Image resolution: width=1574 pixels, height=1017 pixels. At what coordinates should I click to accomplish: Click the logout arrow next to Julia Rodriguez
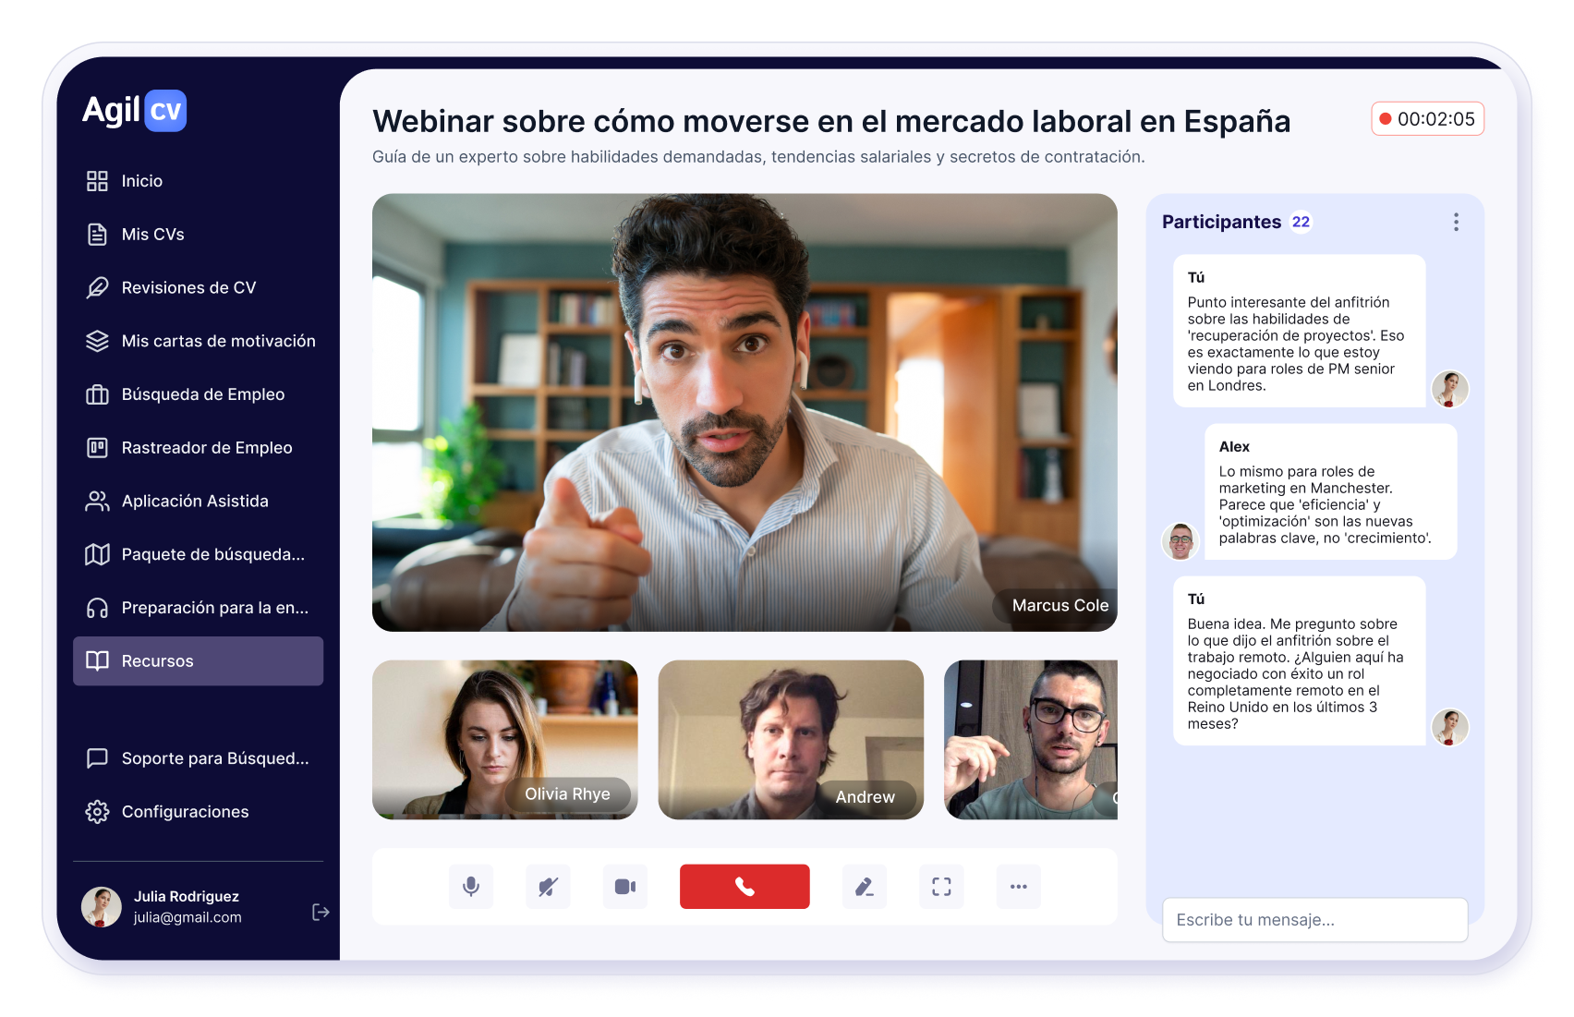coord(321,912)
